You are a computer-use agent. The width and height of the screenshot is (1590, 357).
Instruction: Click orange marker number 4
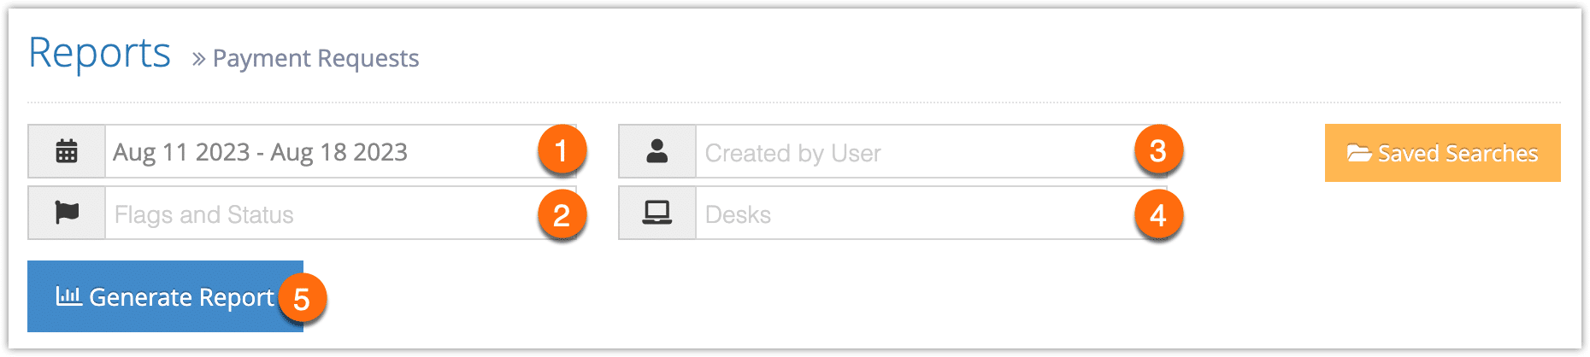[1158, 214]
